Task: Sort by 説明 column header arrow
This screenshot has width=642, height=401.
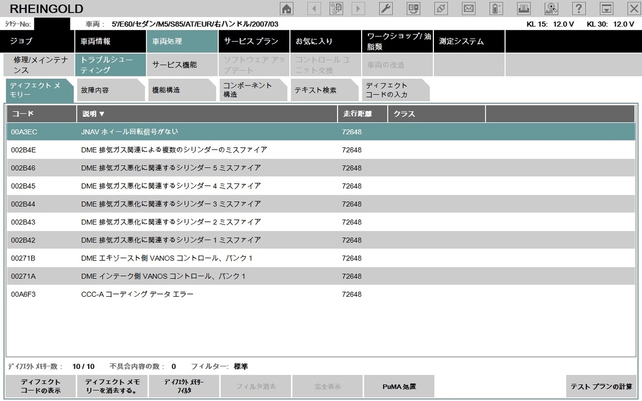Action: [x=102, y=114]
